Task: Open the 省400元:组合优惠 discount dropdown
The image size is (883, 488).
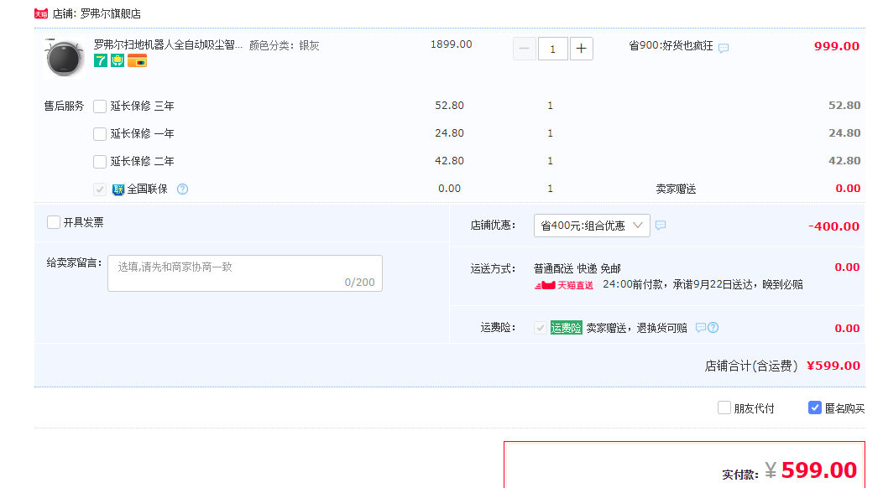Action: coord(592,226)
